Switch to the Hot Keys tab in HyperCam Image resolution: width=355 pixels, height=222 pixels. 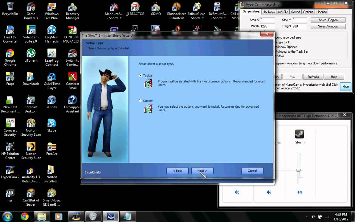pos(268,12)
